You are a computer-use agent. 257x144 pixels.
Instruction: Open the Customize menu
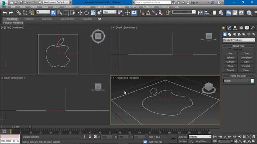click(149, 7)
